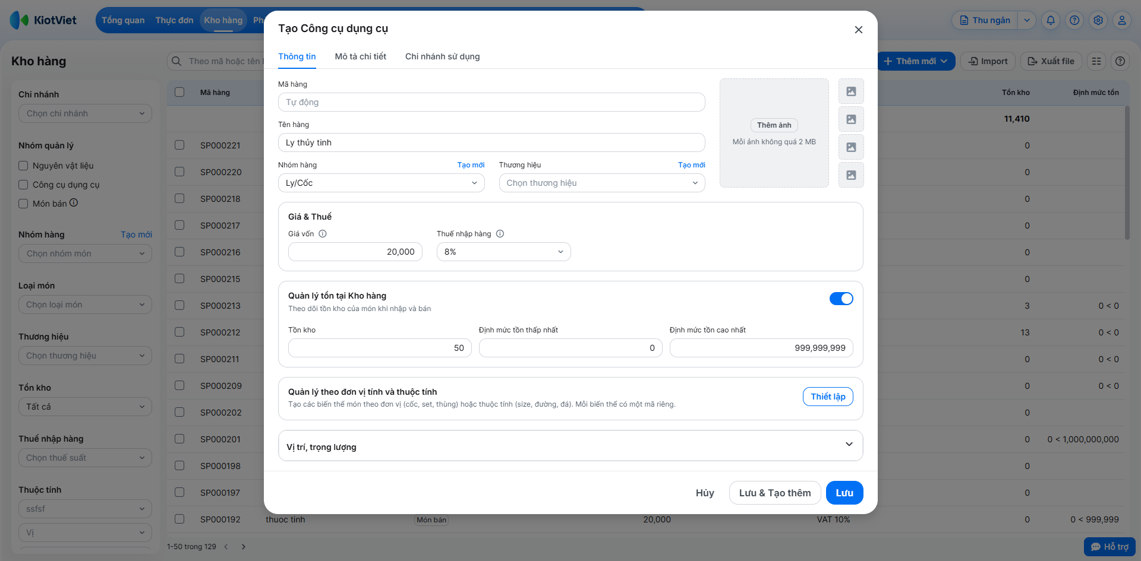Image resolution: width=1141 pixels, height=561 pixels.
Task: Check the Nguyên vật liệu checkbox
Action: click(x=23, y=166)
